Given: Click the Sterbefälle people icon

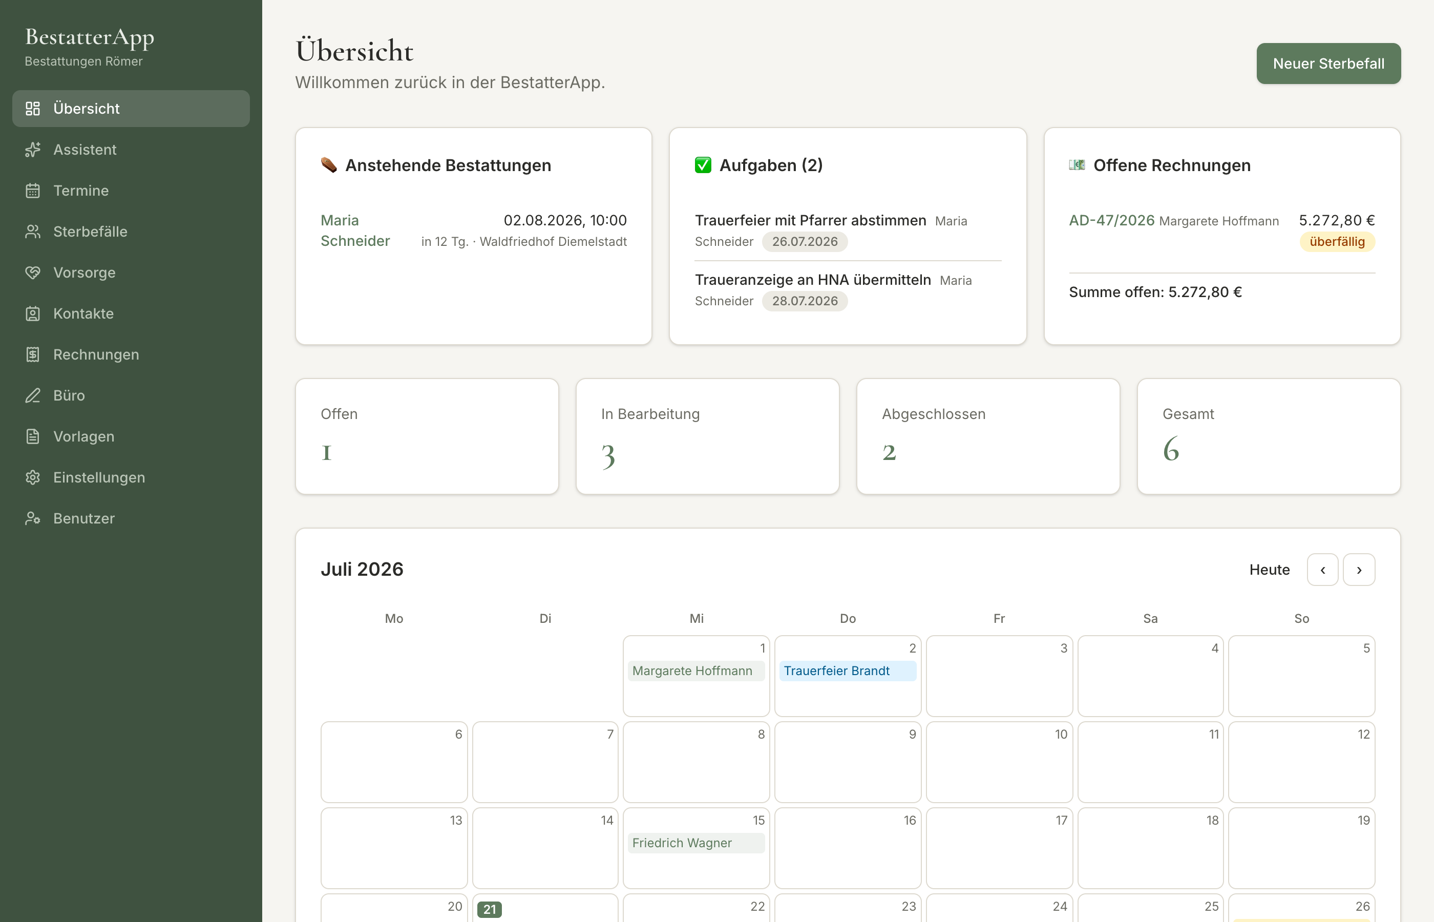Looking at the screenshot, I should pyautogui.click(x=33, y=232).
